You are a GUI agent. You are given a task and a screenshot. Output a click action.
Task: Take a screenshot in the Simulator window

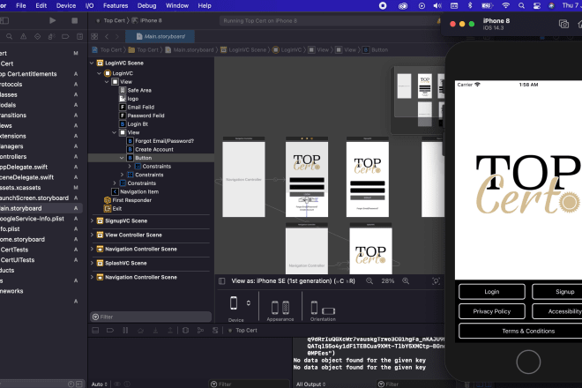click(563, 24)
